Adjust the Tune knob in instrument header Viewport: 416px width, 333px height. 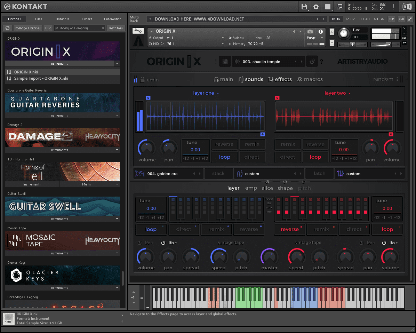[344, 33]
